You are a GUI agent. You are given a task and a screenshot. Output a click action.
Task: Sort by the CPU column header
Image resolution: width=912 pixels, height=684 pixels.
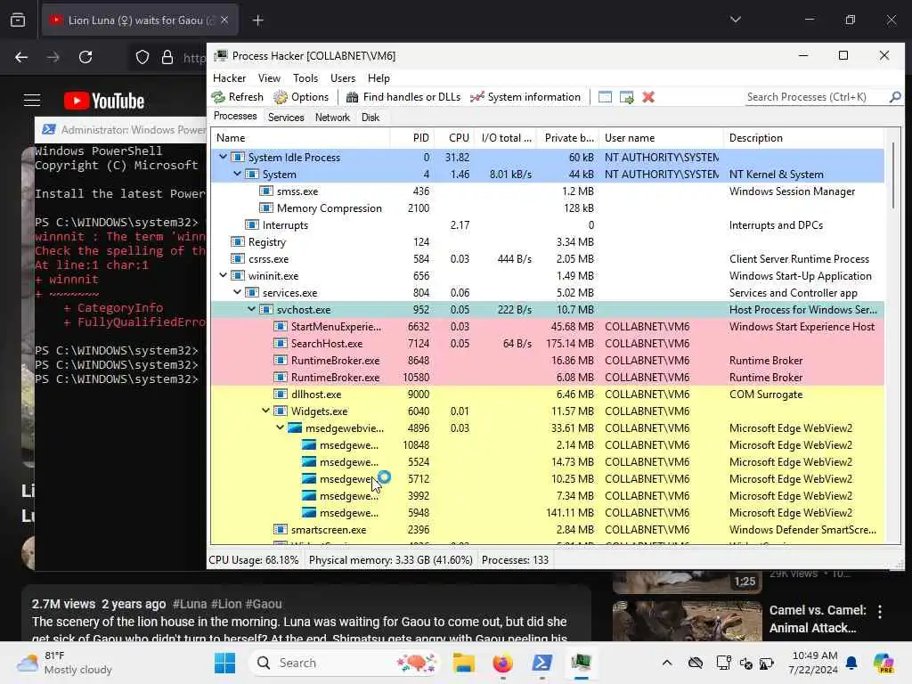coord(455,138)
